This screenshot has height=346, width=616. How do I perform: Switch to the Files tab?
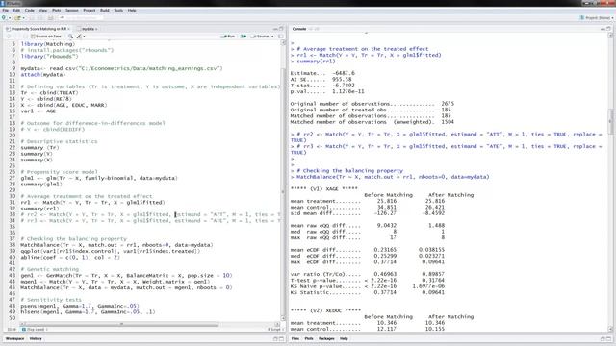[295, 338]
